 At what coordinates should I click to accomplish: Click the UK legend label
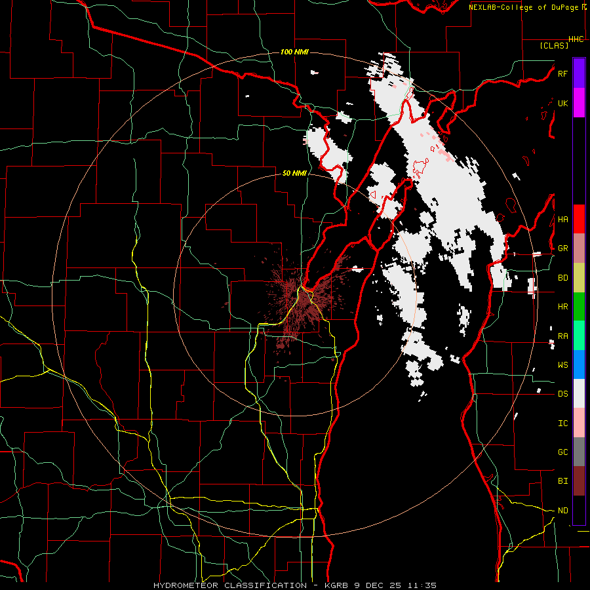pos(562,103)
